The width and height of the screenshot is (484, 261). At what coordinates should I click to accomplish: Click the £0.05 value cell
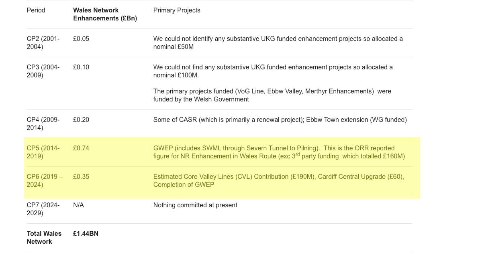pyautogui.click(x=81, y=39)
